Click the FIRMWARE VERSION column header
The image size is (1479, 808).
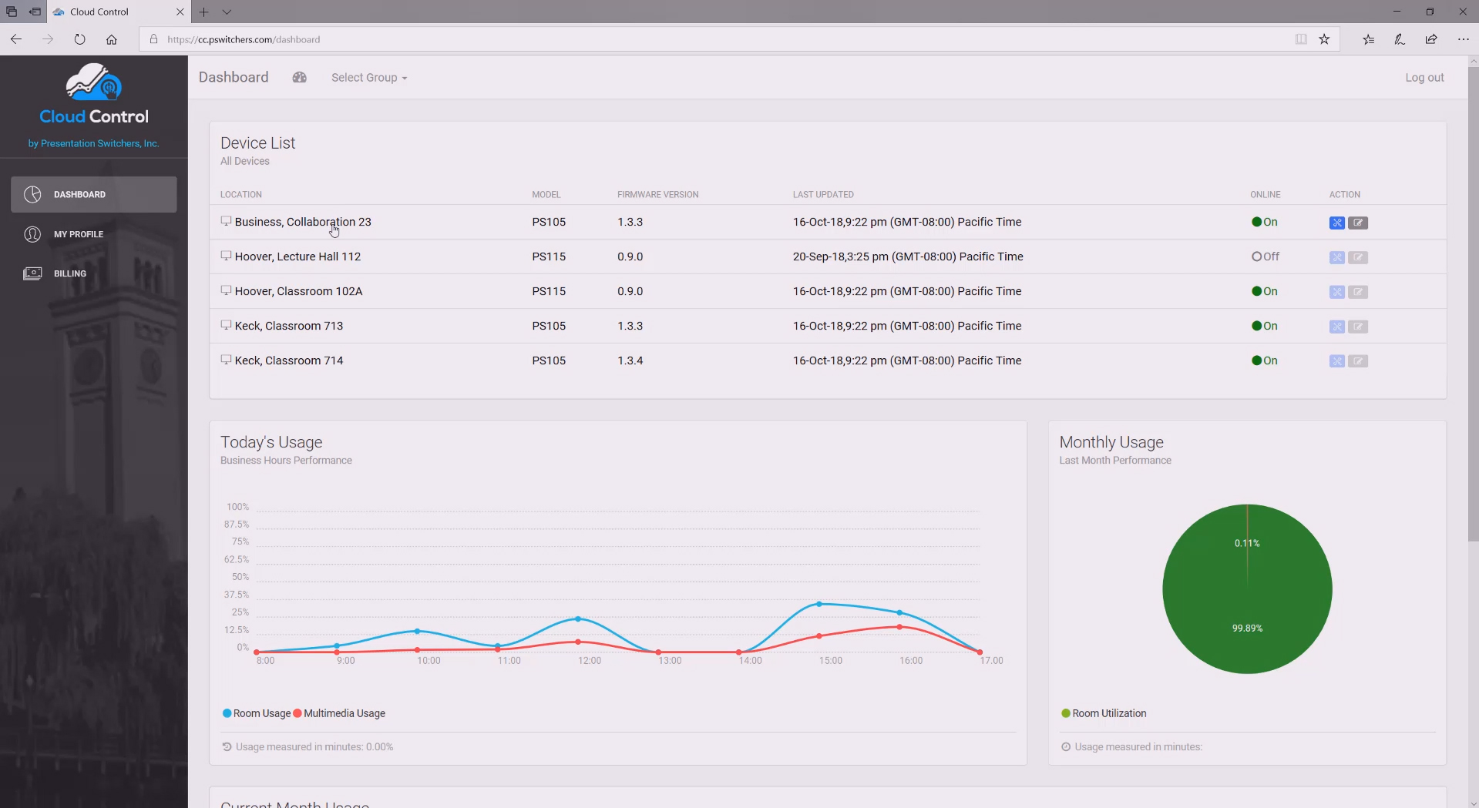(658, 195)
